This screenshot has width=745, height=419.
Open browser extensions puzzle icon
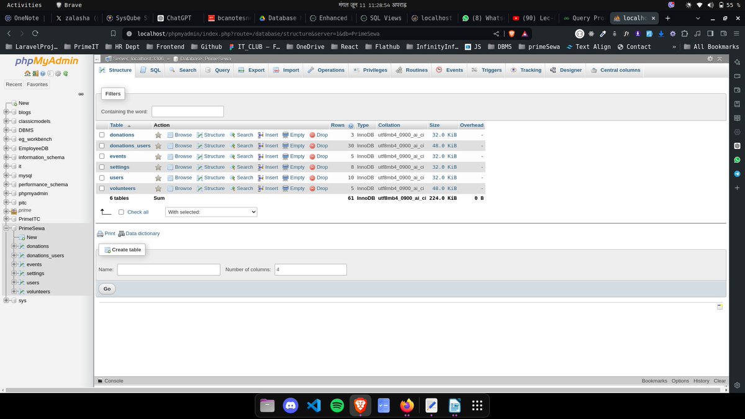pos(686,34)
